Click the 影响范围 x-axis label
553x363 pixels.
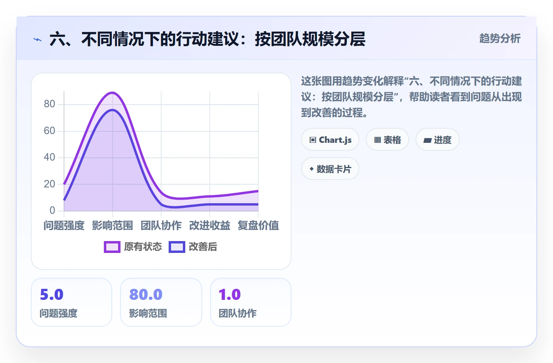(113, 225)
